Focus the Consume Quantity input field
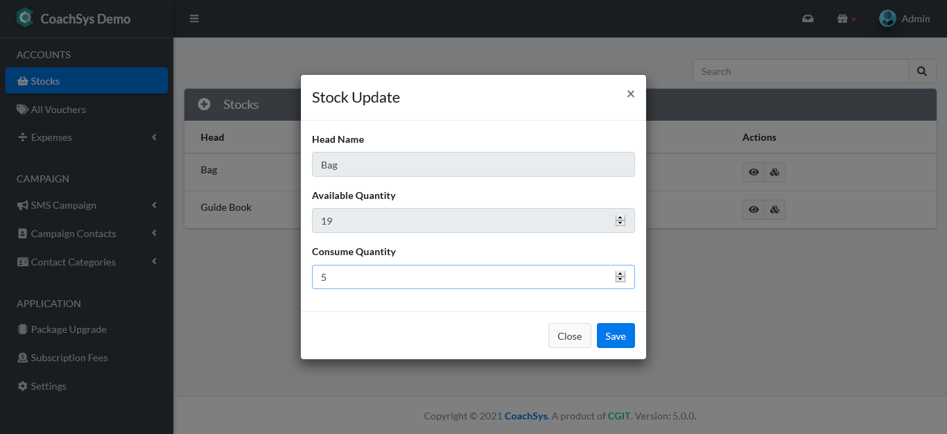The image size is (947, 434). (x=473, y=277)
